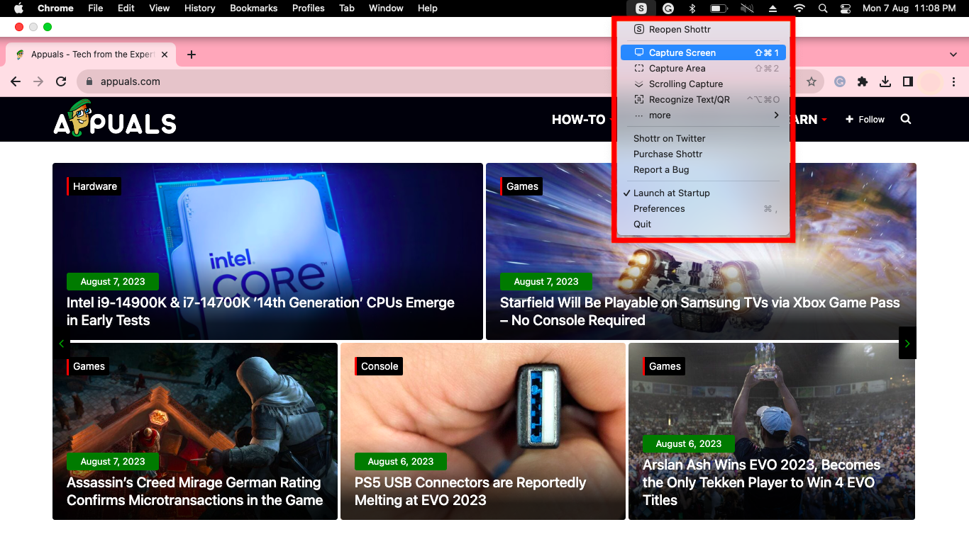Screen dimensions: 969x544
Task: Select Scrolling Capture
Action: 702,84
